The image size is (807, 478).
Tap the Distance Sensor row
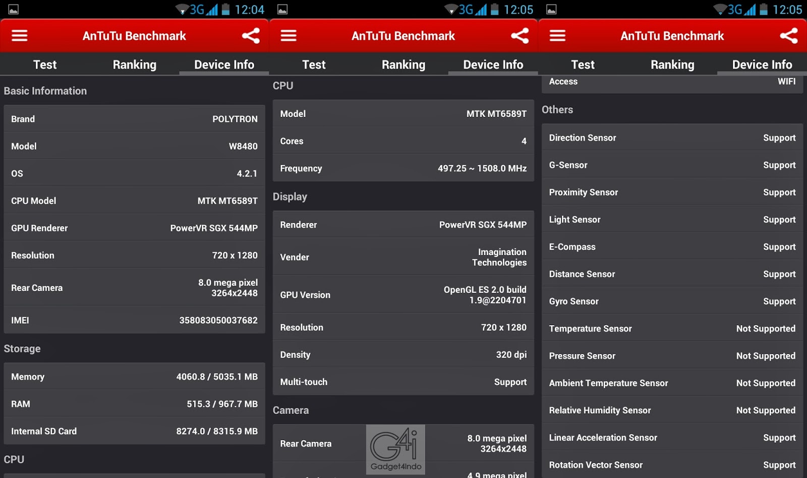tap(672, 274)
